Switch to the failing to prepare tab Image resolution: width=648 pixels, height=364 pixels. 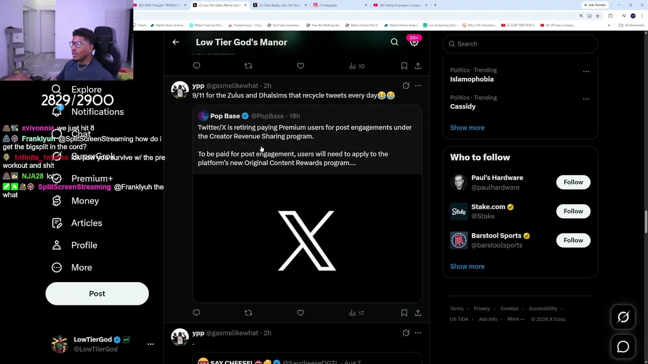pos(400,5)
